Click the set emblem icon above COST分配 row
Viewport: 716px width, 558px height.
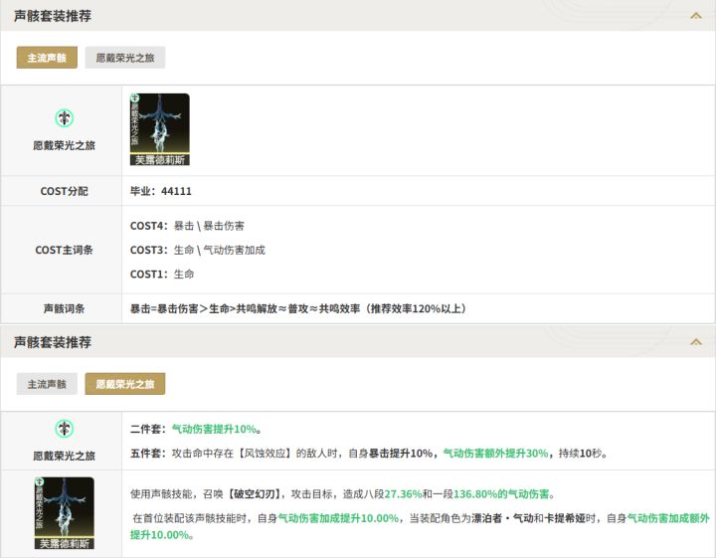65,118
